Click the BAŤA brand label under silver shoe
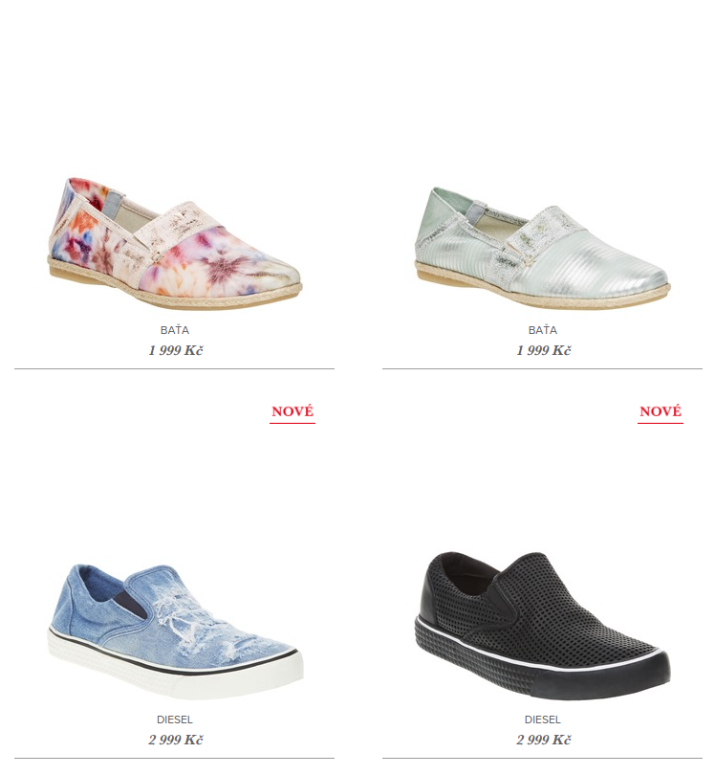Image resolution: width=715 pixels, height=775 pixels. click(x=543, y=330)
